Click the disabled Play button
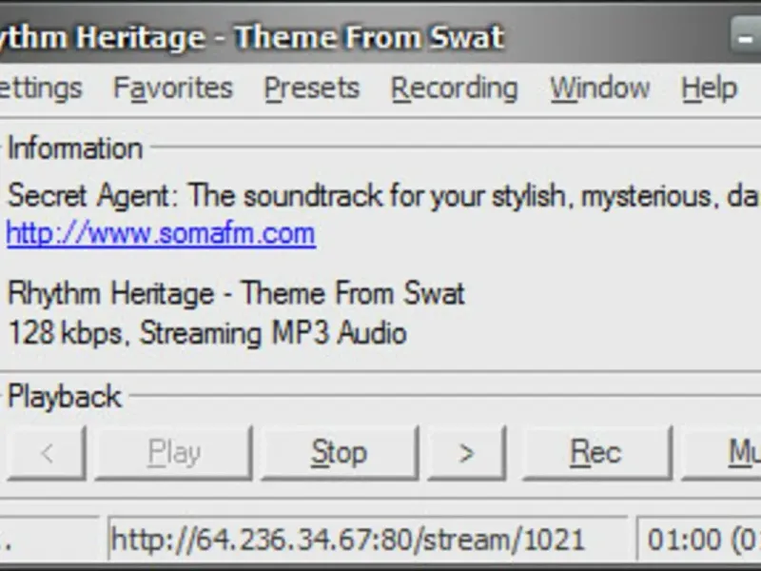 coord(174,453)
